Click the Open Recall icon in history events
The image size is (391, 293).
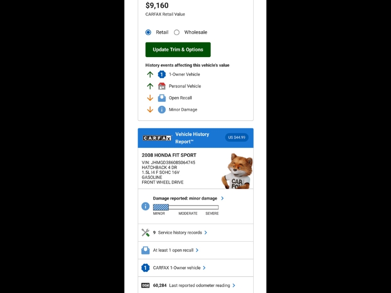click(162, 98)
